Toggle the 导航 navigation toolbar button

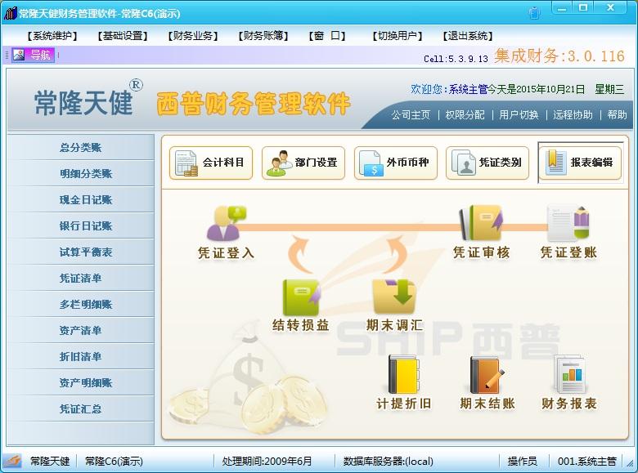(x=33, y=55)
